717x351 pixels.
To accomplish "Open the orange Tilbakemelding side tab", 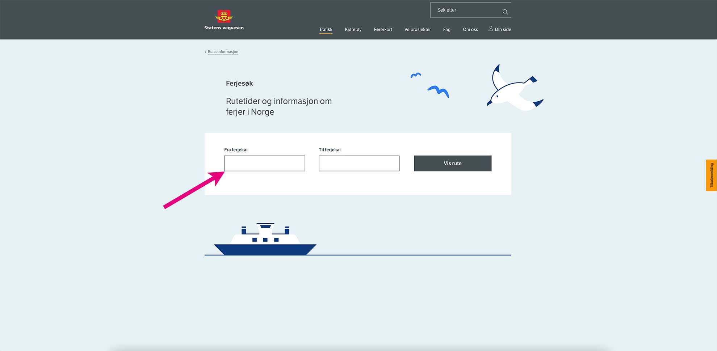I will pos(711,175).
